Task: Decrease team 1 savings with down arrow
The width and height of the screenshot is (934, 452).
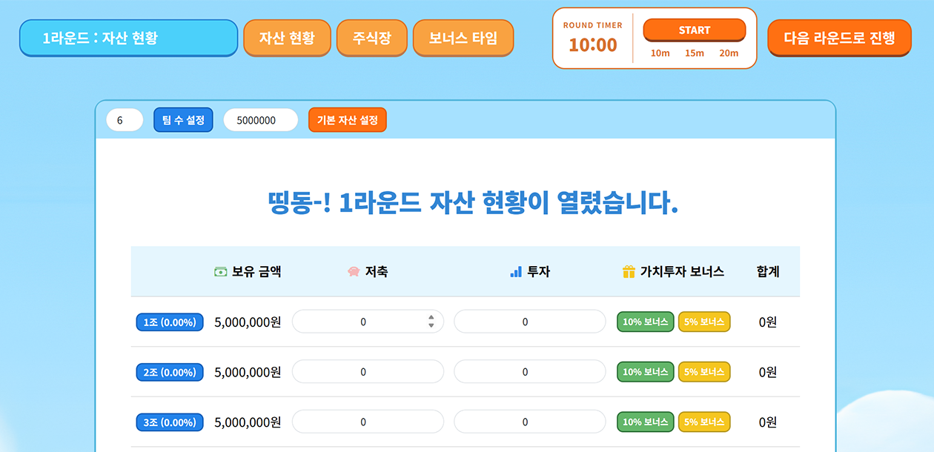Action: (431, 326)
